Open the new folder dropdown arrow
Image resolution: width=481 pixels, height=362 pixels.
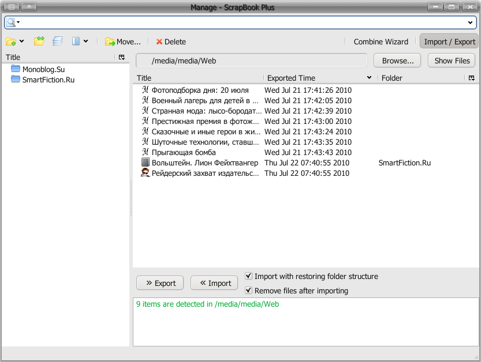point(22,41)
